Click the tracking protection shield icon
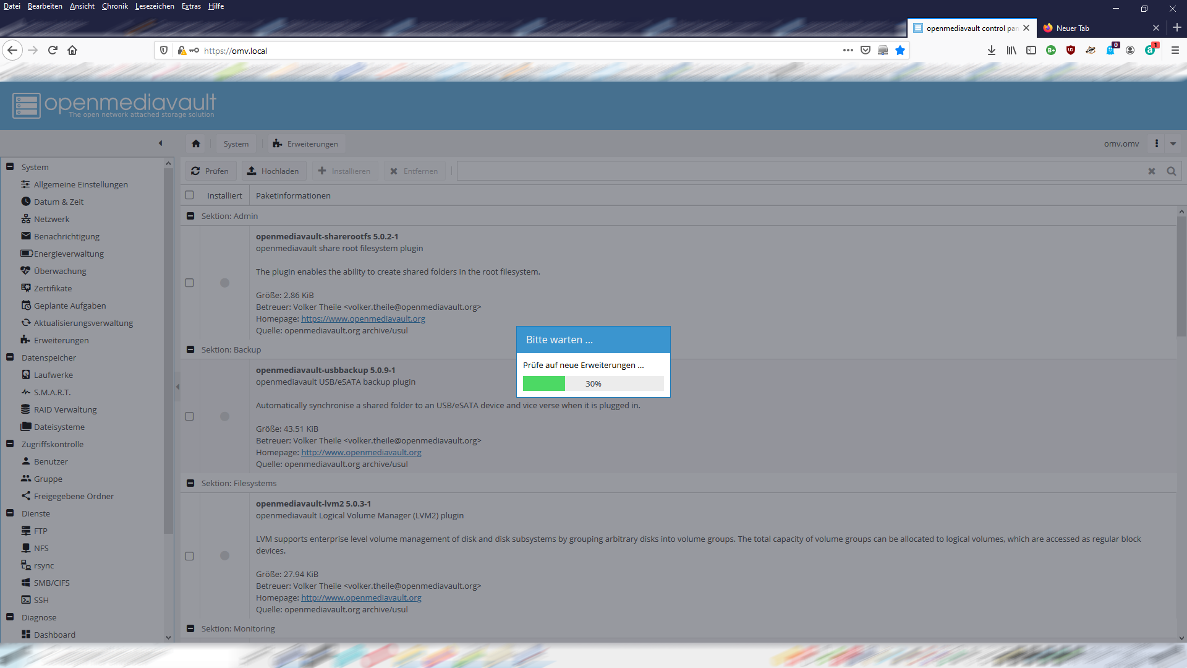1187x668 pixels. [x=164, y=50]
